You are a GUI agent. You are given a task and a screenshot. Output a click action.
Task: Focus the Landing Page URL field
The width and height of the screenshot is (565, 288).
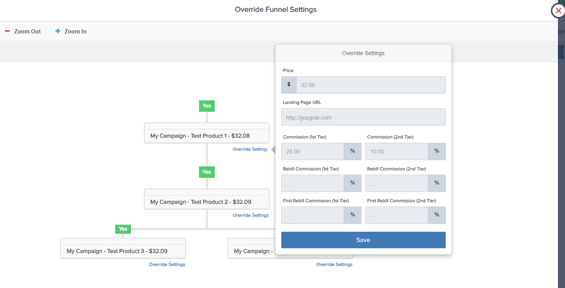[363, 117]
